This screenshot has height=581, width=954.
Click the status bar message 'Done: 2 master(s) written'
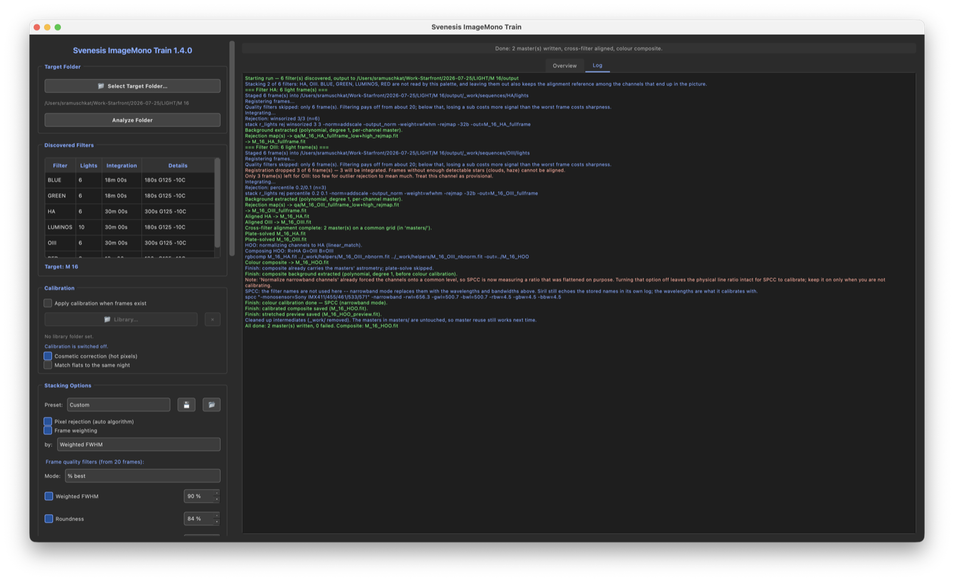(x=578, y=48)
